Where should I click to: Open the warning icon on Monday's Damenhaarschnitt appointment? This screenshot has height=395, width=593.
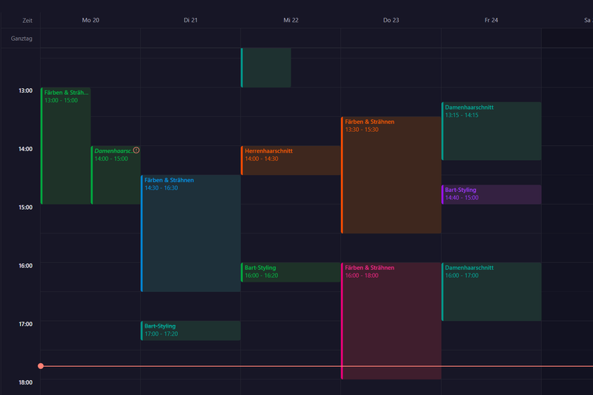[x=136, y=150]
